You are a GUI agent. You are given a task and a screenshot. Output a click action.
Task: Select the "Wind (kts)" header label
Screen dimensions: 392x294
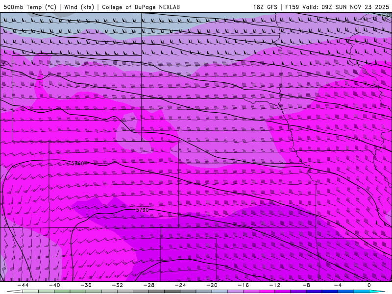click(x=79, y=7)
